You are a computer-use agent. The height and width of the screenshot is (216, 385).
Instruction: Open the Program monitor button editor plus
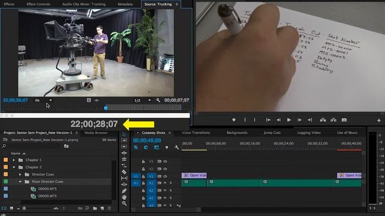pos(378,121)
